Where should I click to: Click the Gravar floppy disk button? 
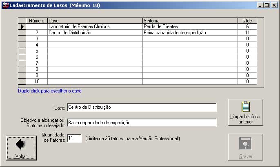tap(245, 147)
